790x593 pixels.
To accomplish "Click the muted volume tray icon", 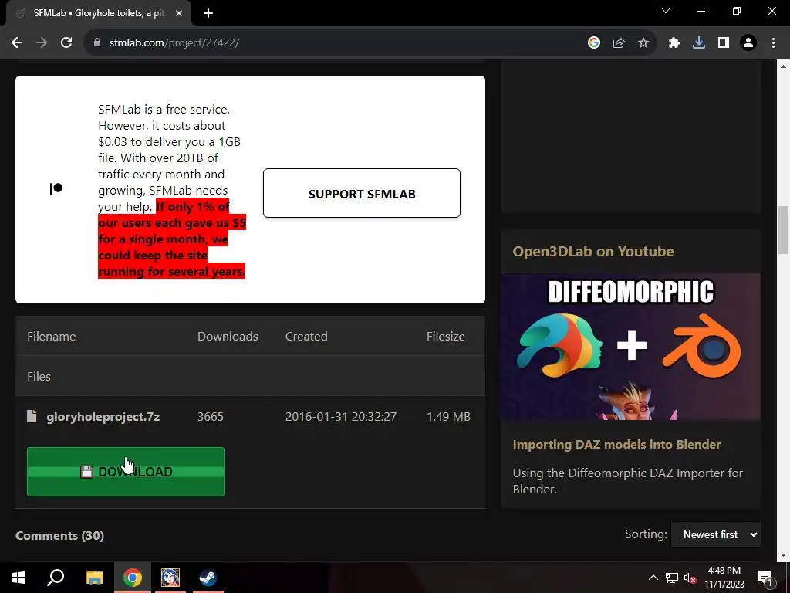I will click(x=690, y=578).
